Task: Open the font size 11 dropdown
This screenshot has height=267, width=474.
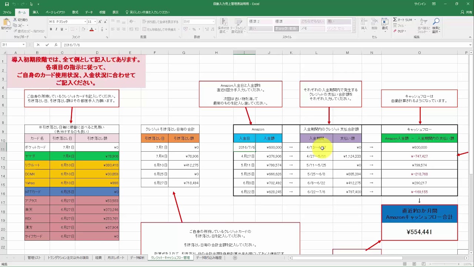Action: click(95, 22)
